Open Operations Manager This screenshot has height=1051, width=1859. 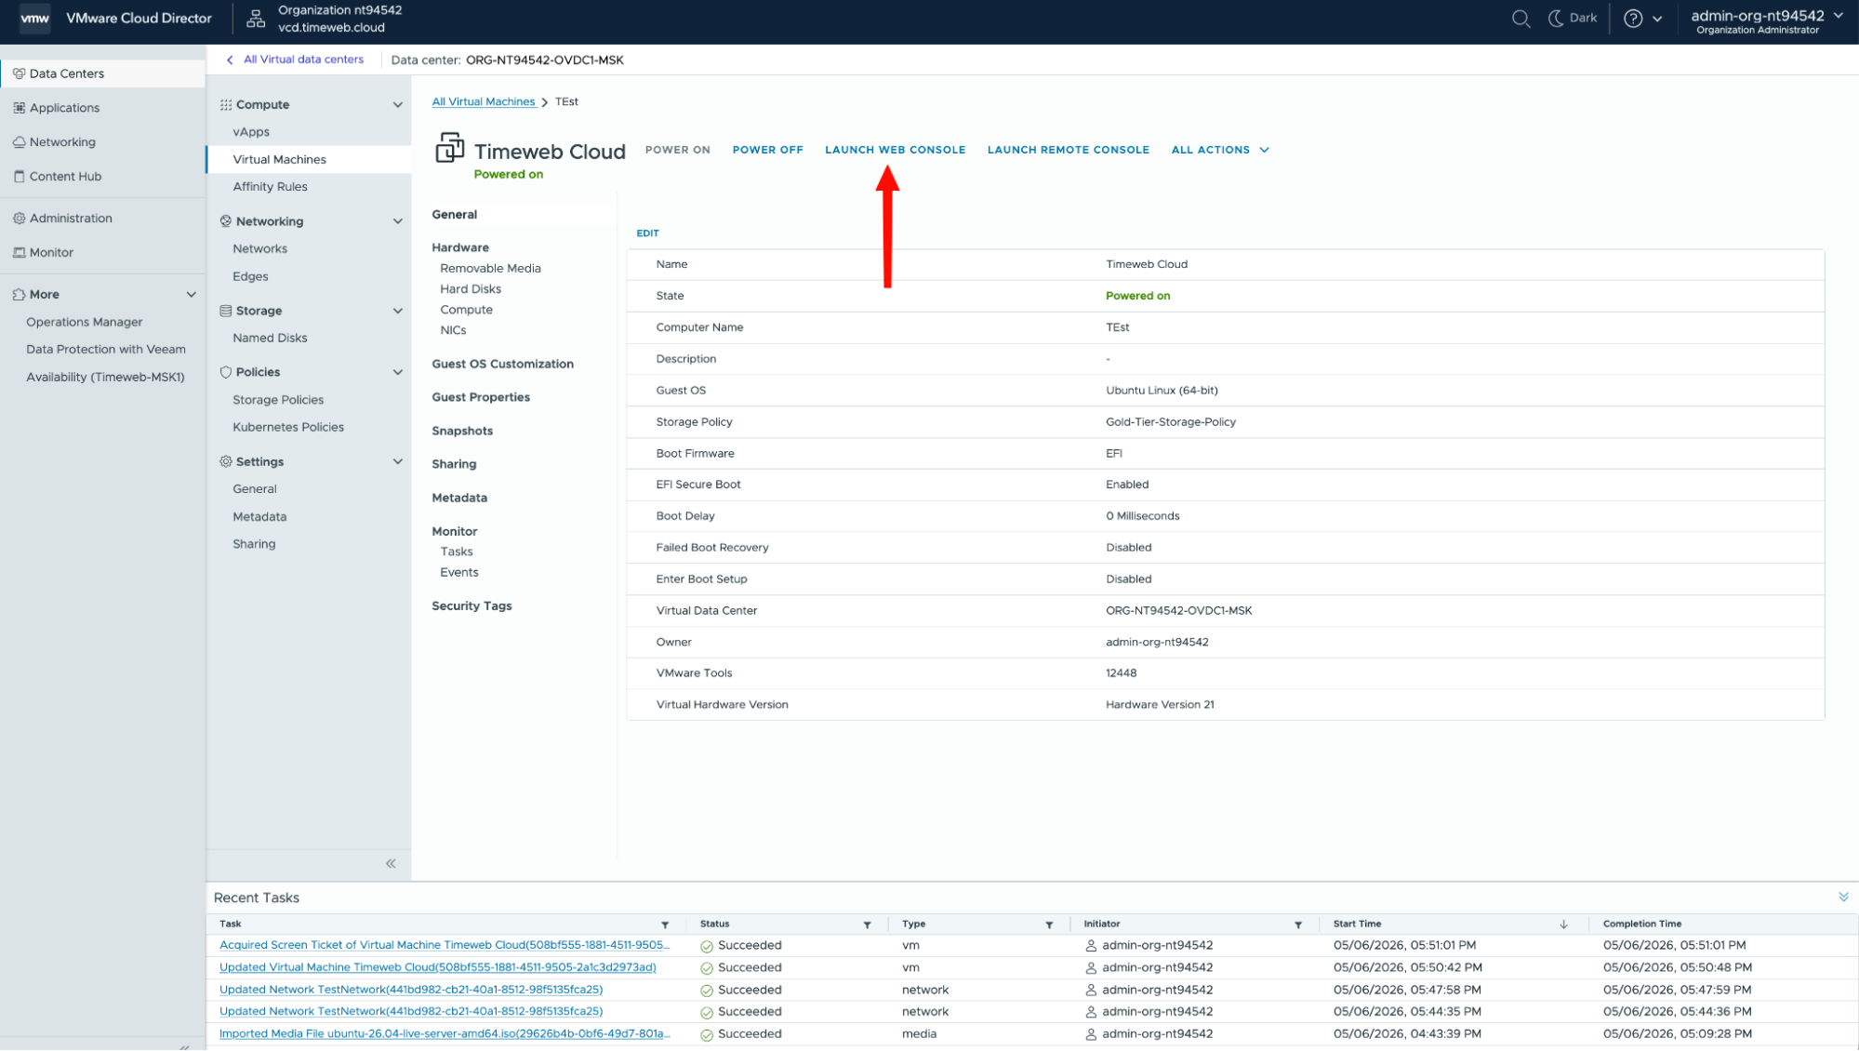pyautogui.click(x=85, y=322)
